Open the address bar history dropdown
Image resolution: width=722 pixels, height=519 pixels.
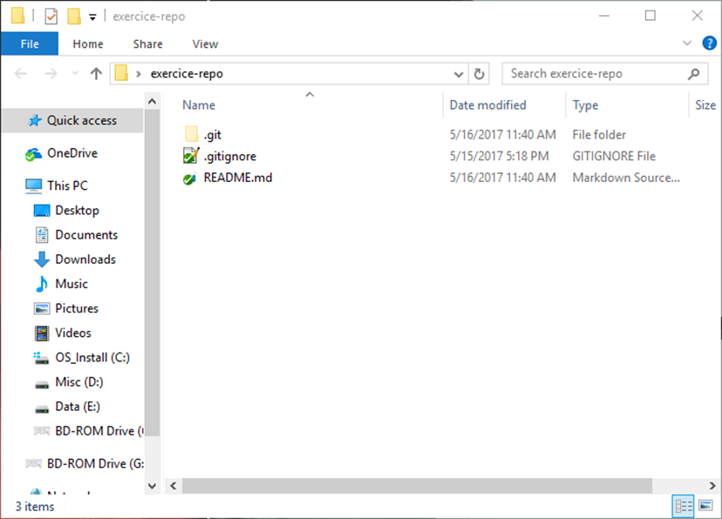pyautogui.click(x=459, y=74)
